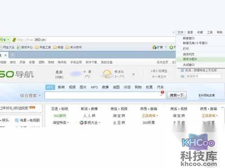This screenshot has width=225, height=168.
Task: Click the small arrow left of 文件 menu
Action: click(x=174, y=32)
